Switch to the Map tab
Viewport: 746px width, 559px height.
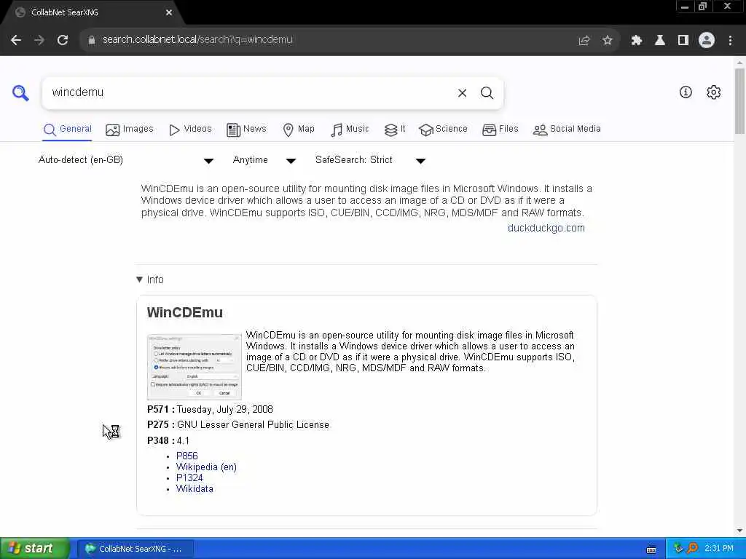coord(299,130)
